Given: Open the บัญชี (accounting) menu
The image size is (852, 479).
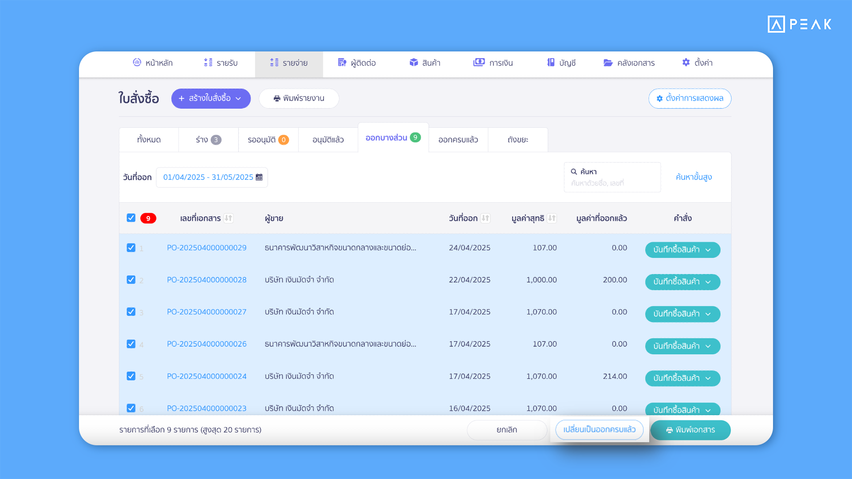Looking at the screenshot, I should tap(561, 63).
